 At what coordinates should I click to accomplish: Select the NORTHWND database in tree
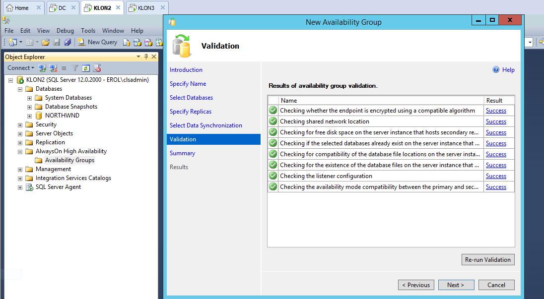point(62,116)
